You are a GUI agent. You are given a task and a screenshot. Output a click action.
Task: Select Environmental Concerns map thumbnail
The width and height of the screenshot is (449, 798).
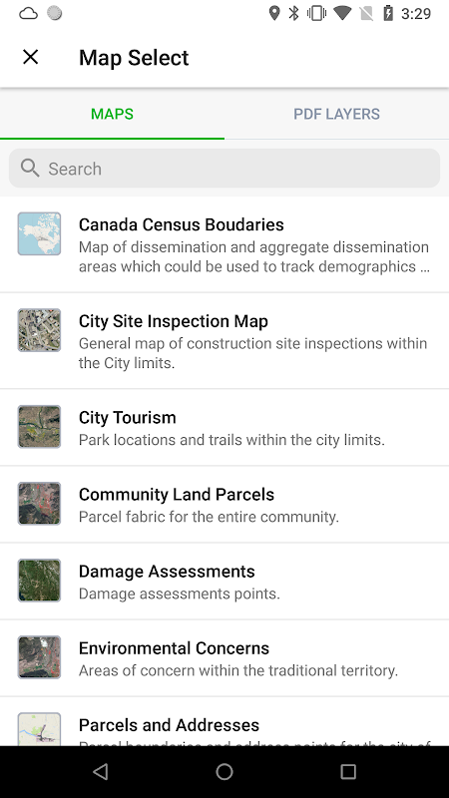pyautogui.click(x=39, y=657)
